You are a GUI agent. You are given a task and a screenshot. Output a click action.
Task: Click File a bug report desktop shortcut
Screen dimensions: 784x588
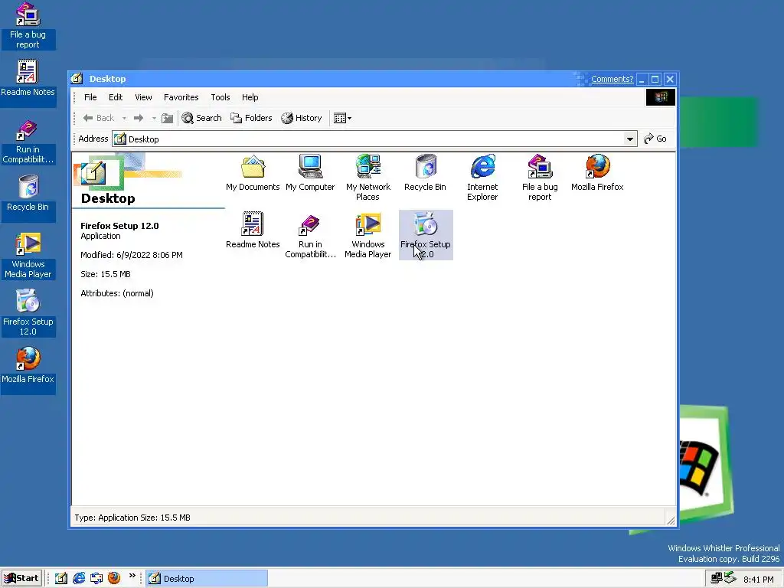tap(28, 25)
